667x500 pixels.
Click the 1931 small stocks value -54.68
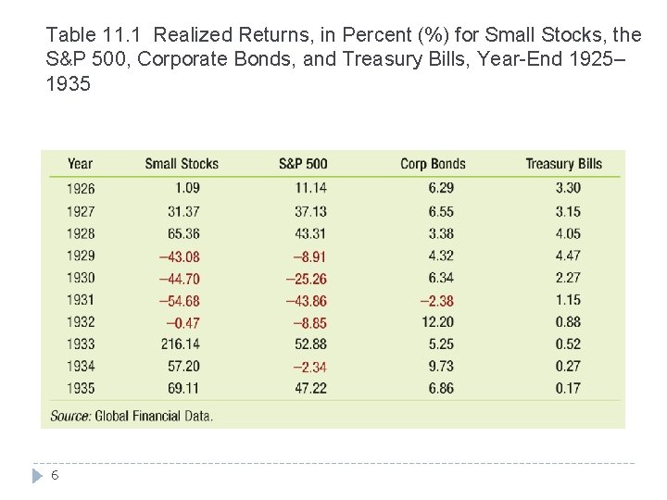coord(179,300)
